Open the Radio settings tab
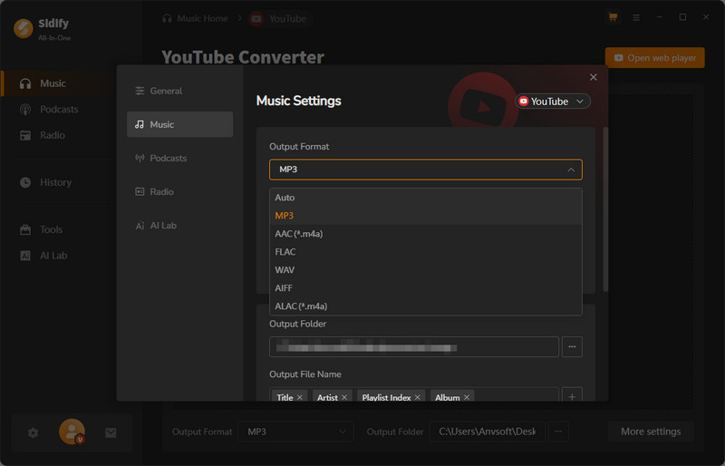This screenshot has width=725, height=466. click(179, 191)
